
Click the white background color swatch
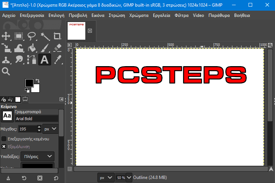[x=36, y=89]
